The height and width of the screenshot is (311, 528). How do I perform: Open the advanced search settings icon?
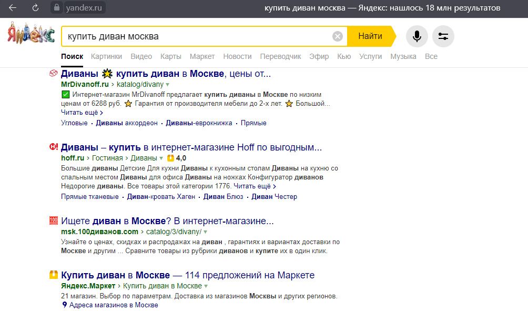pyautogui.click(x=443, y=36)
